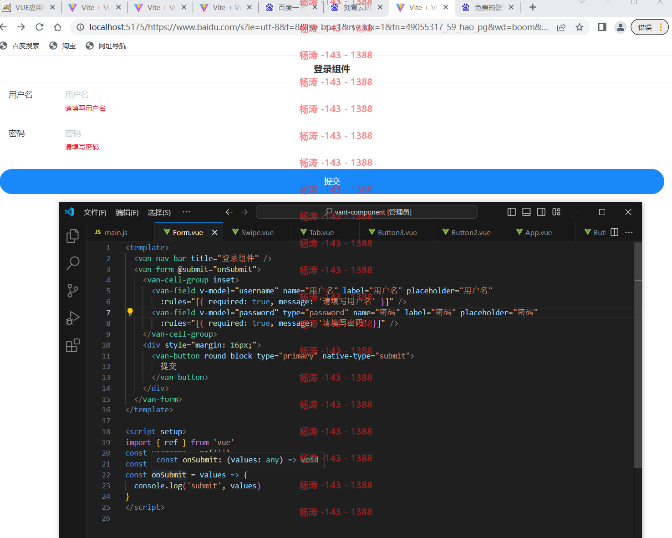Open the Extensions view in VS Code

point(73,345)
